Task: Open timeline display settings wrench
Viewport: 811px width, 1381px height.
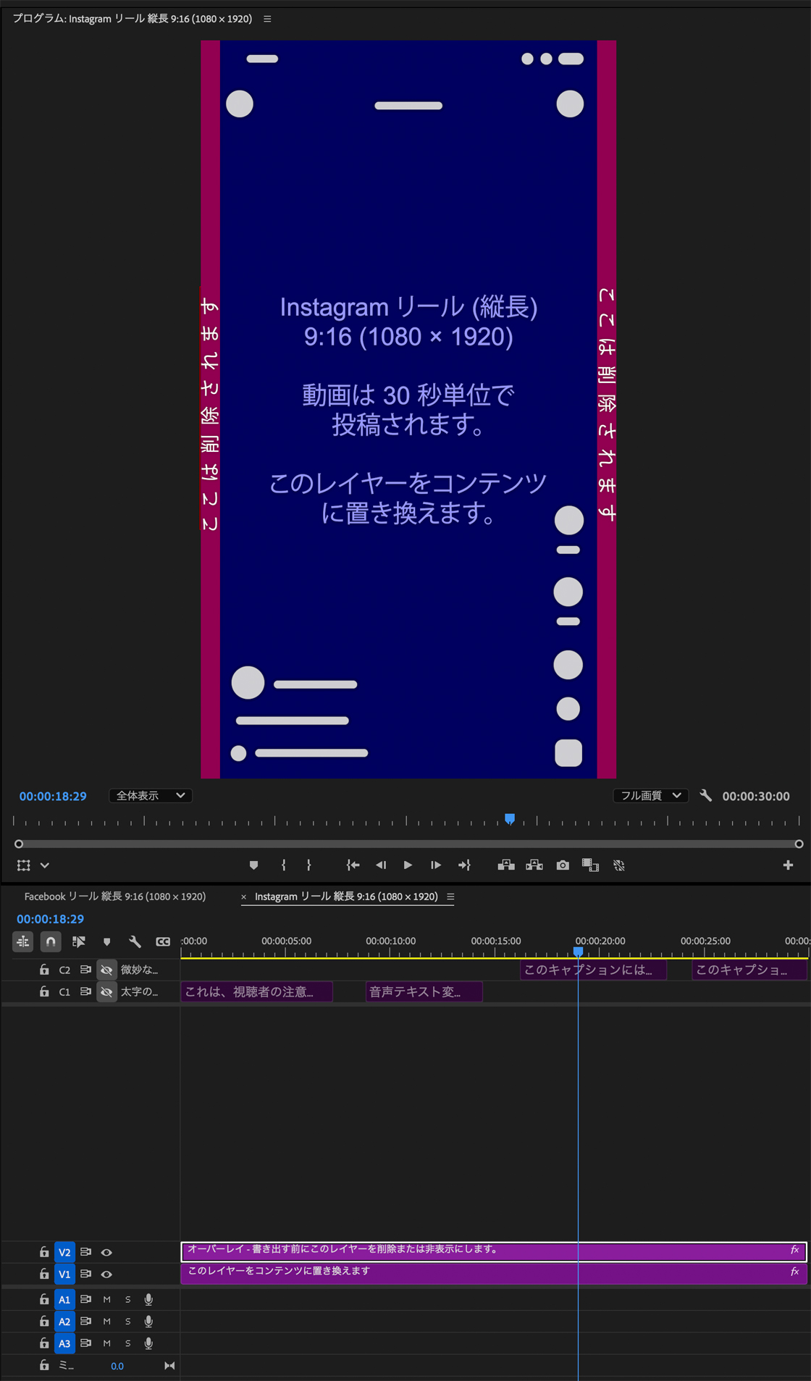Action: (x=135, y=941)
